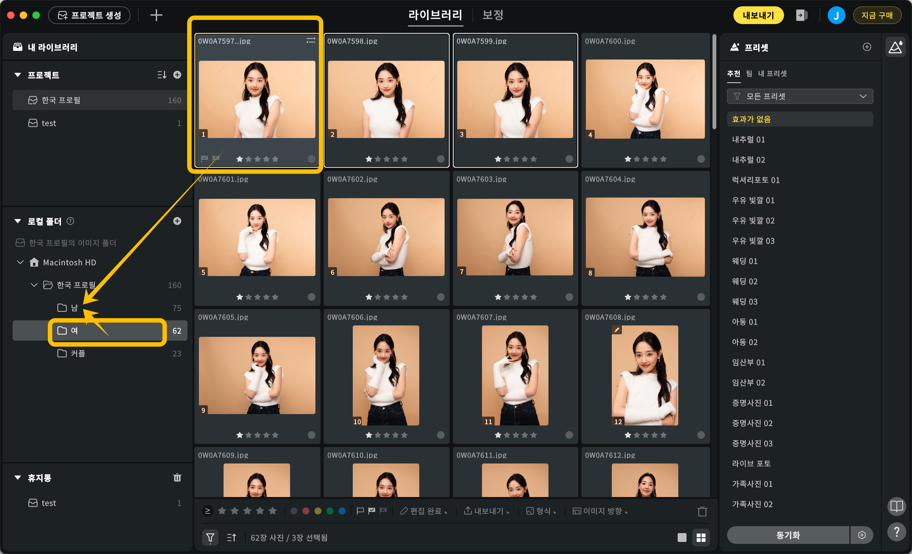Viewport: 912px width, 554px height.
Task: Choose the blue color label
Action: coord(342,511)
